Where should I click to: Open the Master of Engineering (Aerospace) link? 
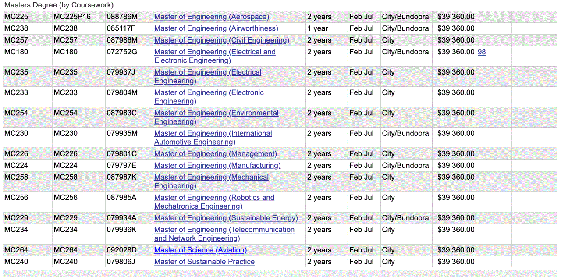point(211,17)
